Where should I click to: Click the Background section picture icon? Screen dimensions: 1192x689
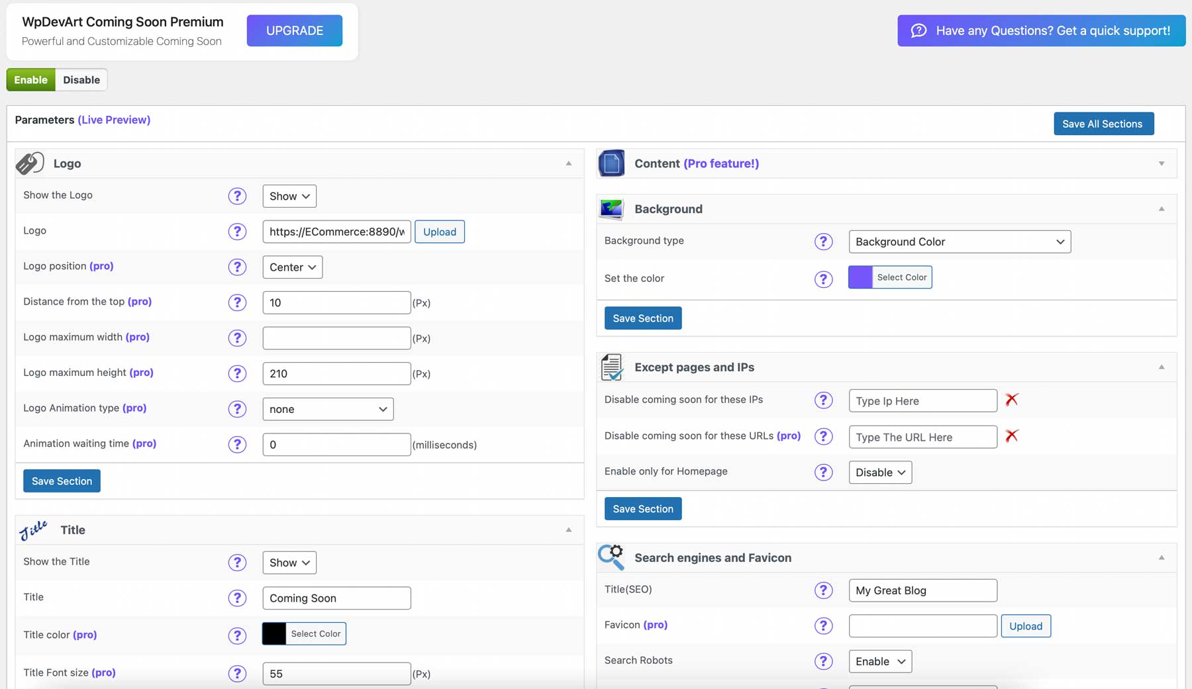[x=611, y=208]
